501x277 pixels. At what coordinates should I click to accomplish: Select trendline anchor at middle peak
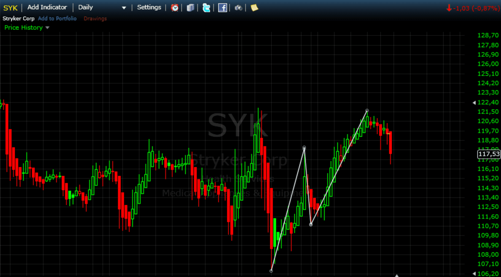coord(304,148)
